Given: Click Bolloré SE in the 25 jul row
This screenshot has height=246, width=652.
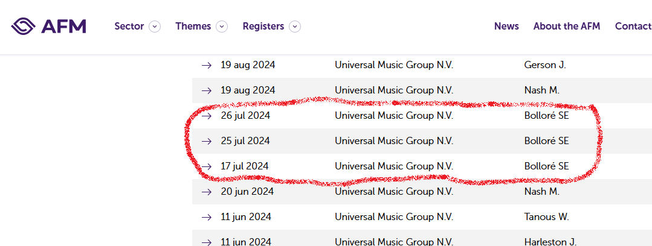Looking at the screenshot, I should coord(546,141).
